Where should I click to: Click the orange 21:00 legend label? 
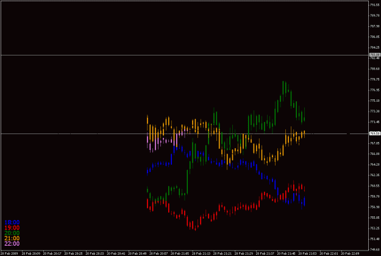coord(12,238)
